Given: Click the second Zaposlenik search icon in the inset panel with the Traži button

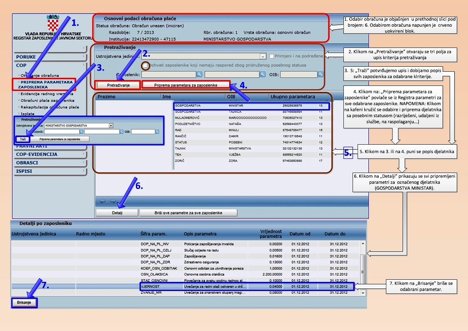Looking at the screenshot, I should click(121, 132).
